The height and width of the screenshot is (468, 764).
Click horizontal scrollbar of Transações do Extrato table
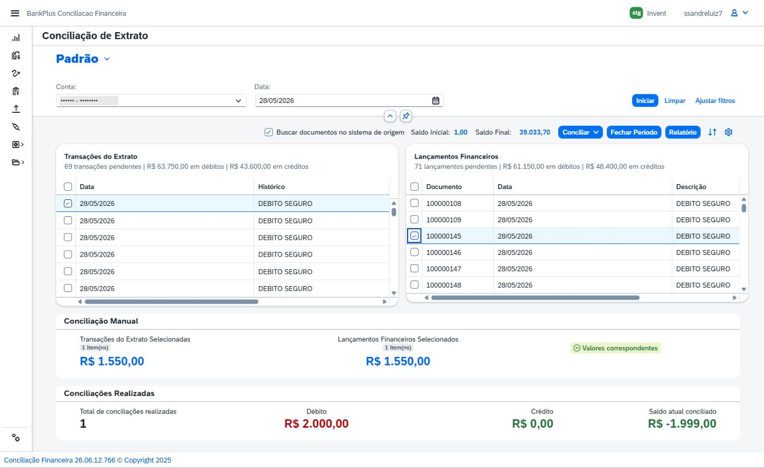point(171,302)
